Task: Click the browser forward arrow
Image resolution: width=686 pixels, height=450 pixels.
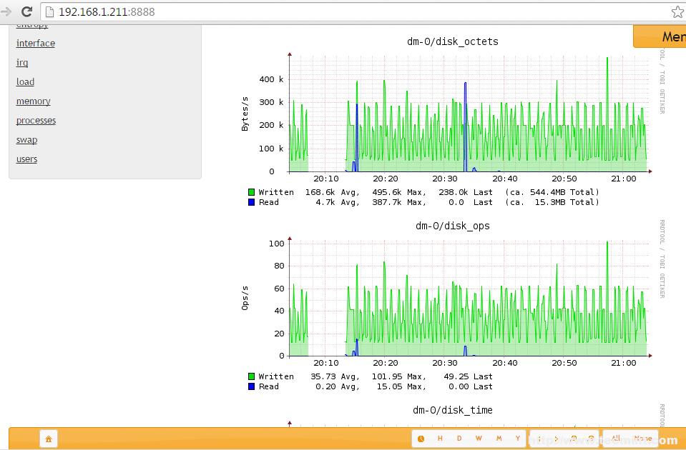Action: (x=6, y=11)
